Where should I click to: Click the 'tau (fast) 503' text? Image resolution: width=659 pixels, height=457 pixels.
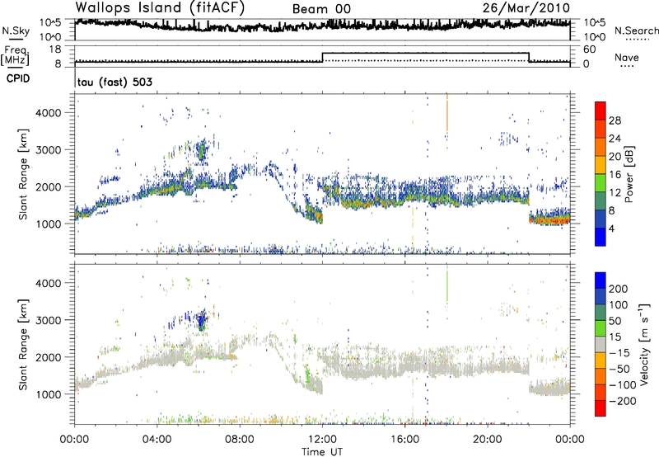[115, 82]
